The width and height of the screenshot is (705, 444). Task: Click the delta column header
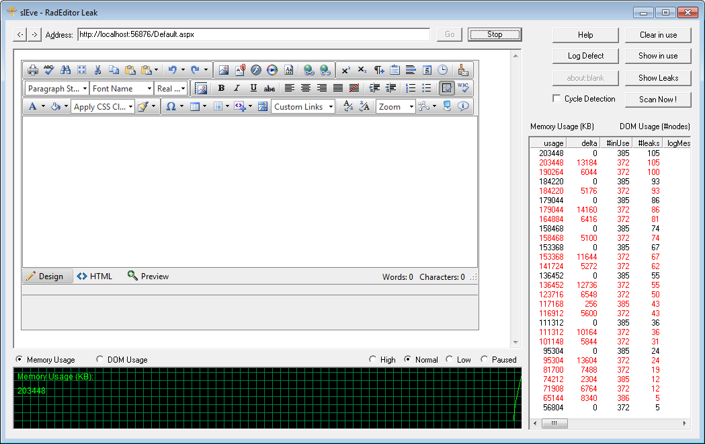(583, 143)
